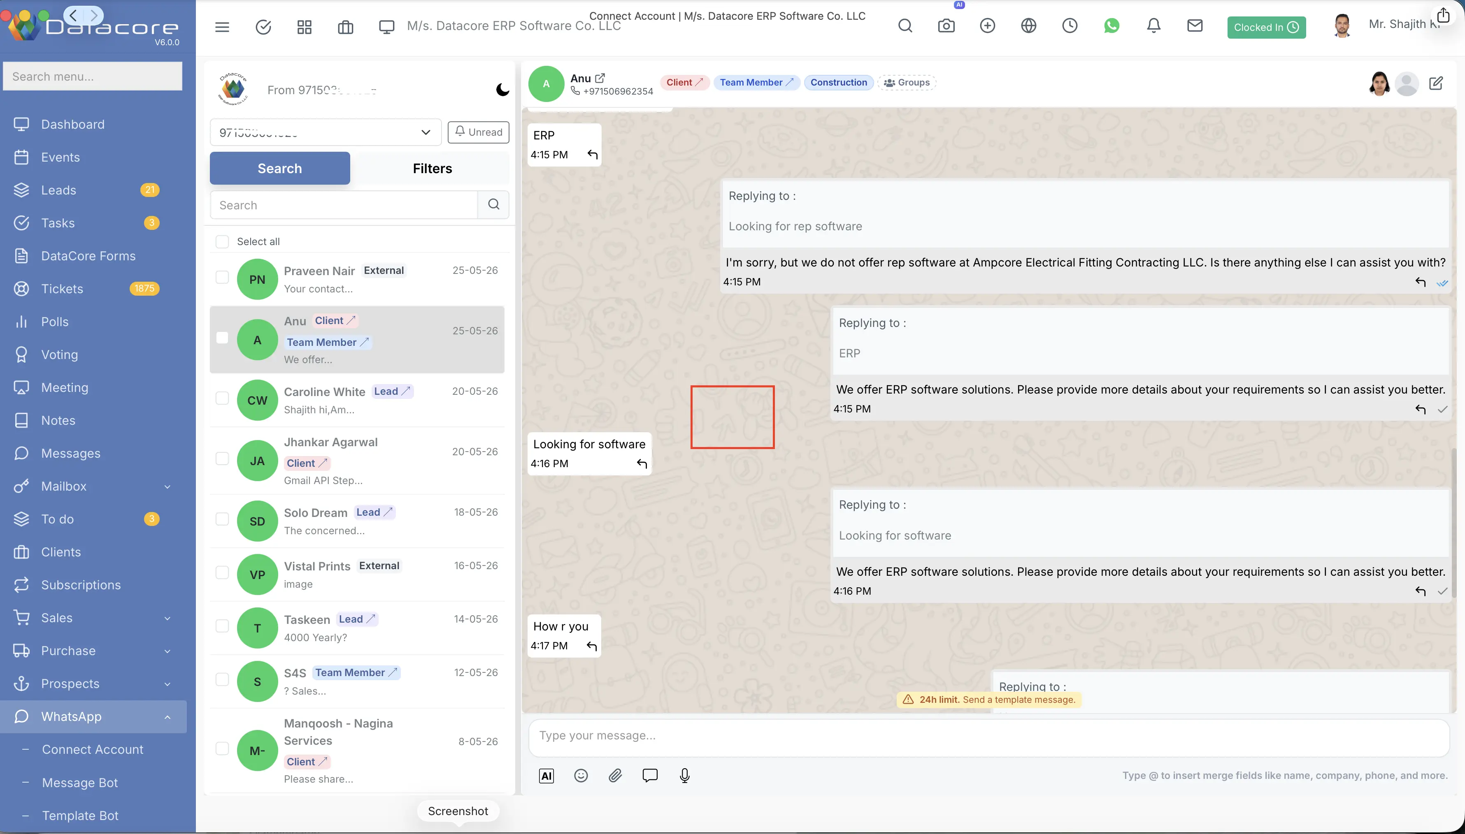Click the briefcase icon in the top bar
The height and width of the screenshot is (834, 1465).
tap(346, 26)
